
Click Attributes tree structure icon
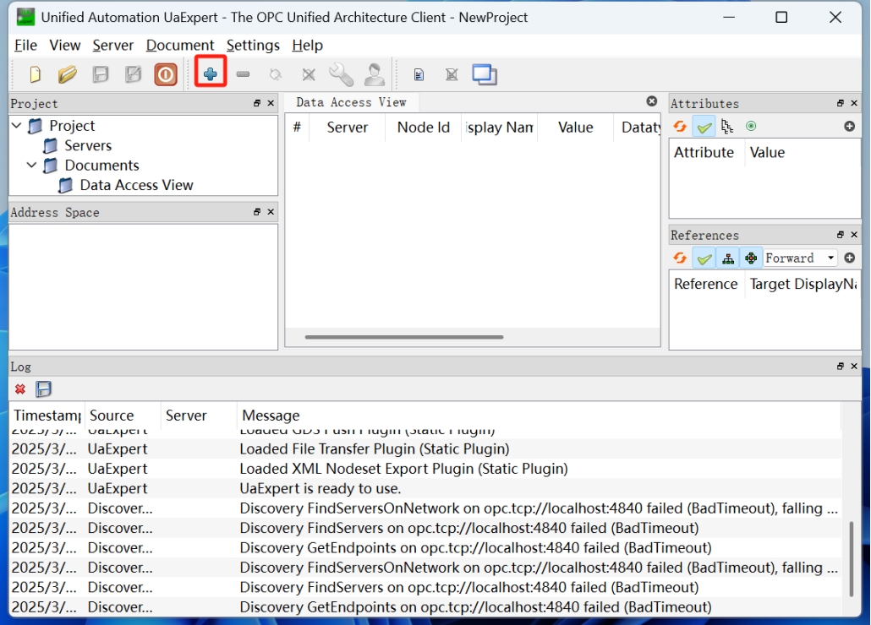(x=727, y=127)
